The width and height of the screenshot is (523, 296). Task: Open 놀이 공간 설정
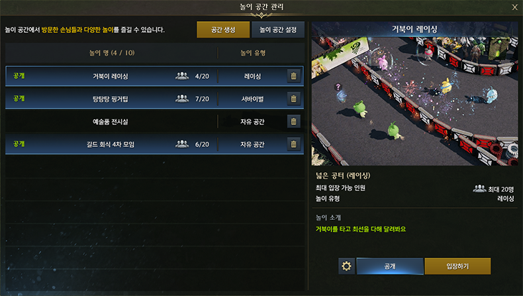point(278,30)
